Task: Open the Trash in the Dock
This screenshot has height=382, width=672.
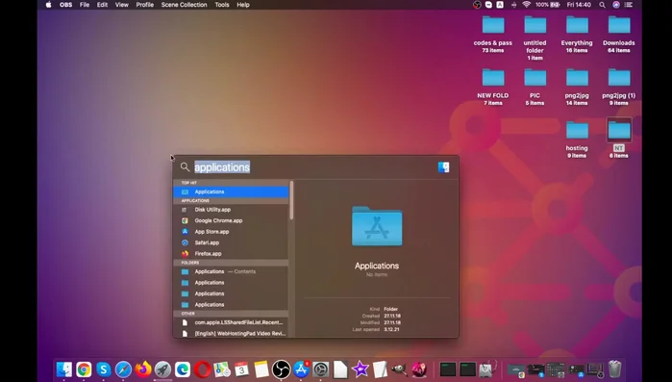Action: (614, 369)
